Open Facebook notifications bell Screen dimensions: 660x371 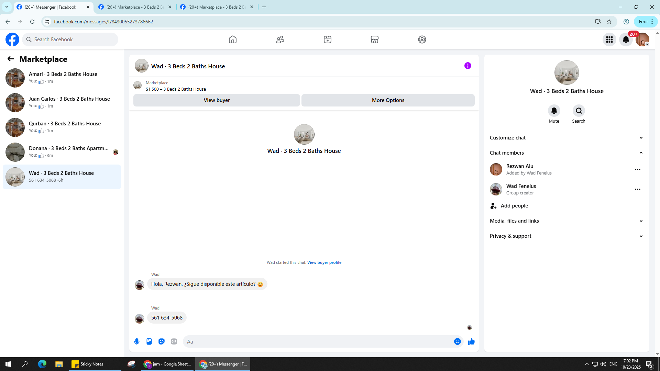pos(626,40)
